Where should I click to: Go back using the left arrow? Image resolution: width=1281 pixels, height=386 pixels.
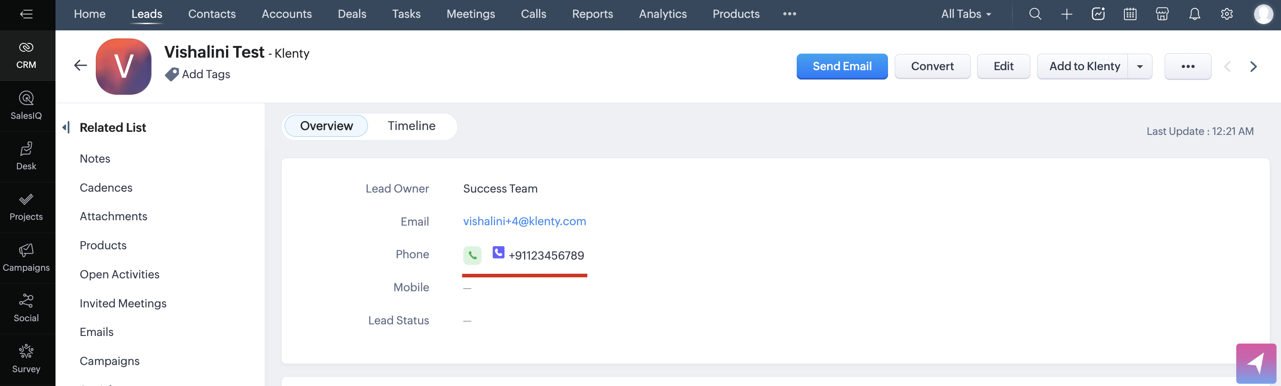pos(81,65)
